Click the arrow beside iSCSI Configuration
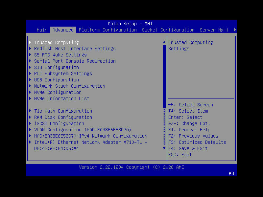The width and height of the screenshot is (263, 197). 30,123
